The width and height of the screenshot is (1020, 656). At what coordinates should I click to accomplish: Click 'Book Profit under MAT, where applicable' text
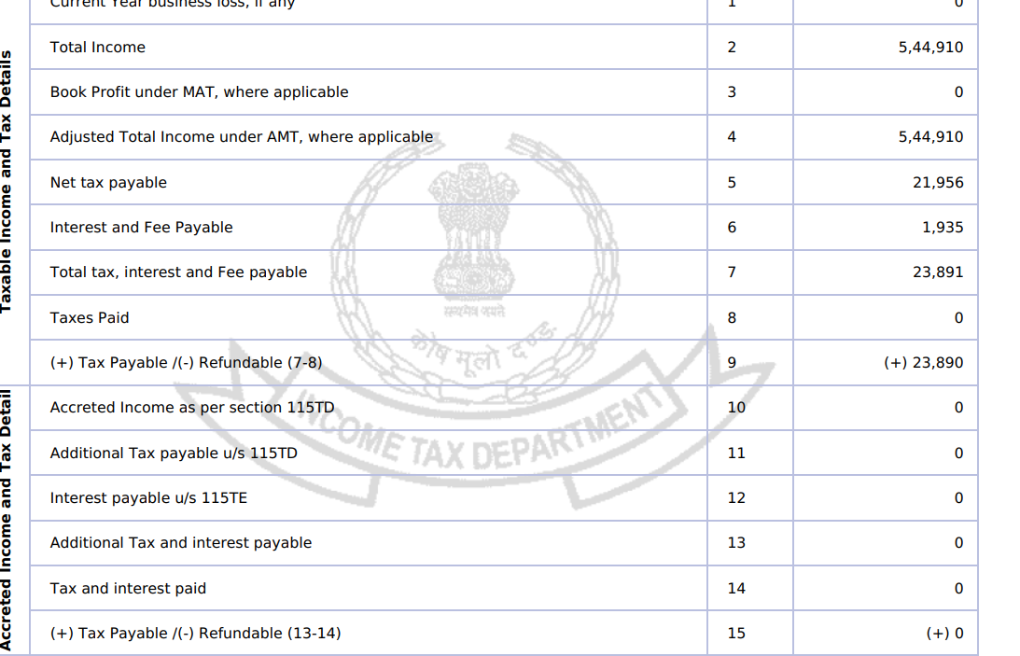(x=199, y=92)
